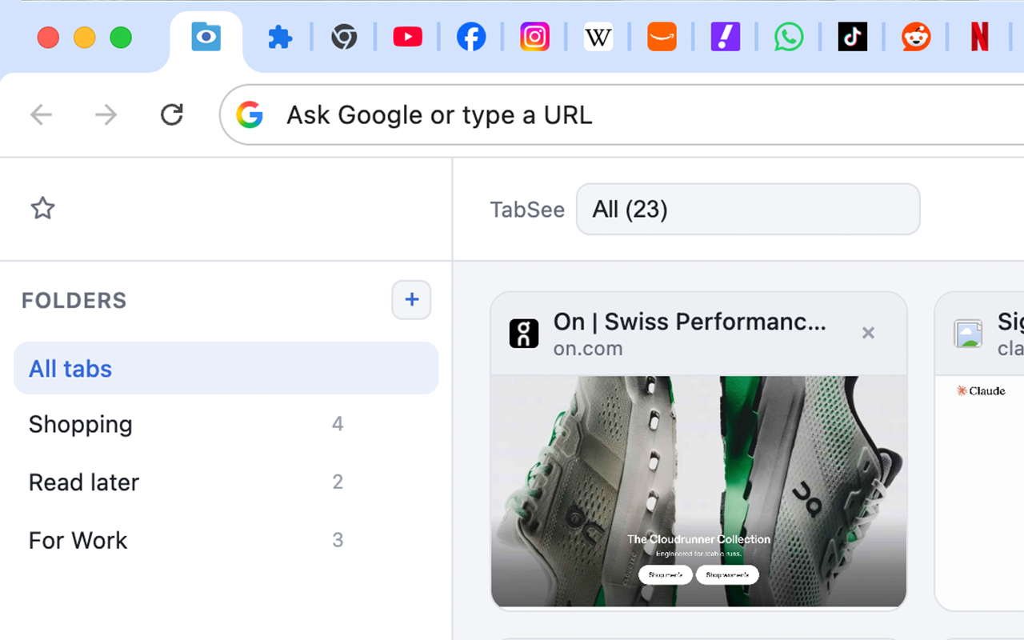Open the On running shoes thumbnail preview
Screen dimensions: 1024x640
[698, 492]
